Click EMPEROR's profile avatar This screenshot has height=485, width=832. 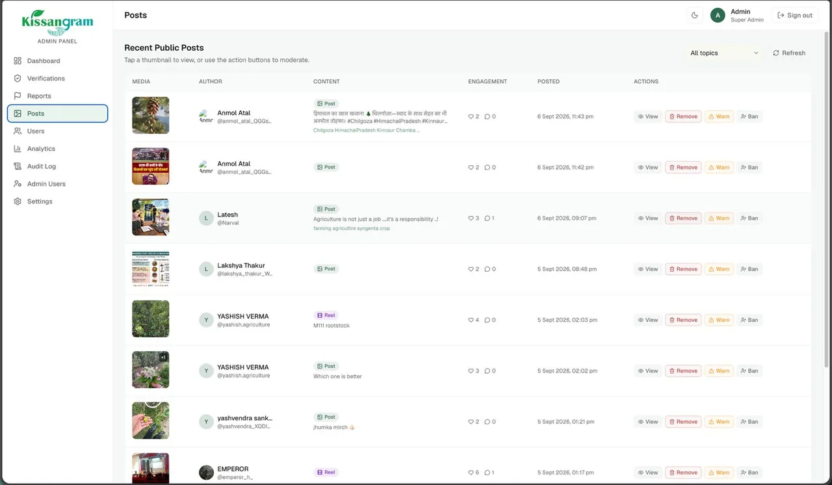click(x=206, y=473)
